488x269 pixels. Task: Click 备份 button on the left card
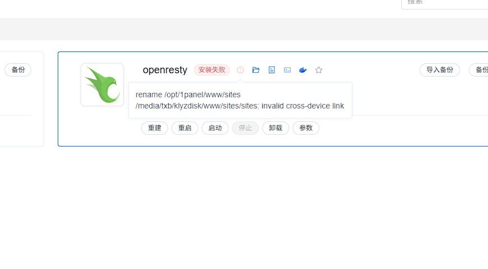pos(18,70)
